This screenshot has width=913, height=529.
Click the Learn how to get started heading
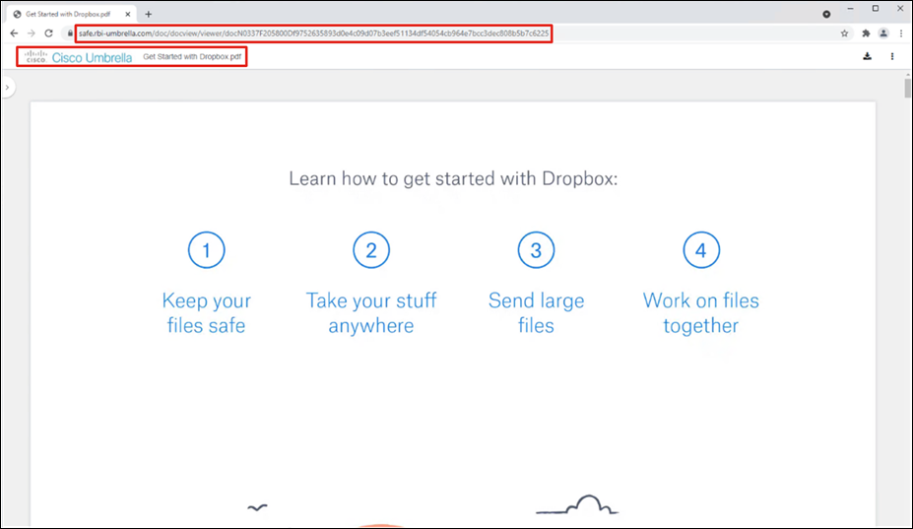pos(453,178)
